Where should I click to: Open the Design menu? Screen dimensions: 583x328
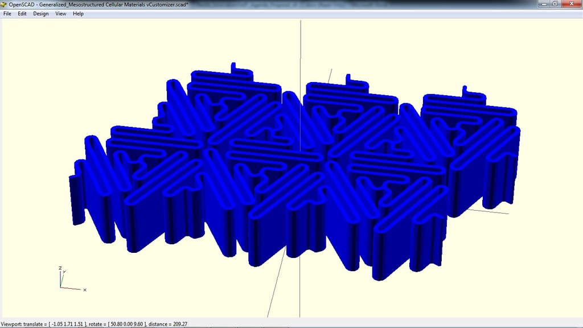[40, 14]
